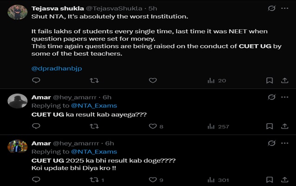Screen dimensions: 296x186
Task: Like Tejasva shukla's tweet
Action: tap(153, 80)
